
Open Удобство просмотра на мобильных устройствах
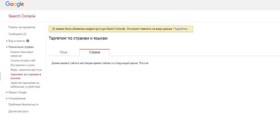tap(25, 85)
